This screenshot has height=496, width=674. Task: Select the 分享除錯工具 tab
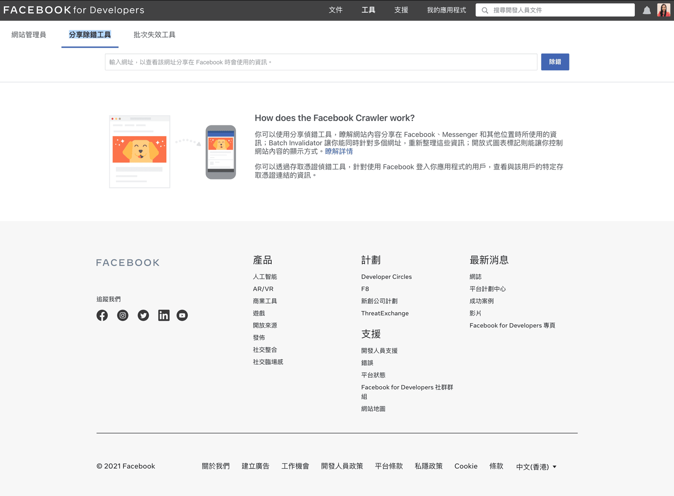90,35
